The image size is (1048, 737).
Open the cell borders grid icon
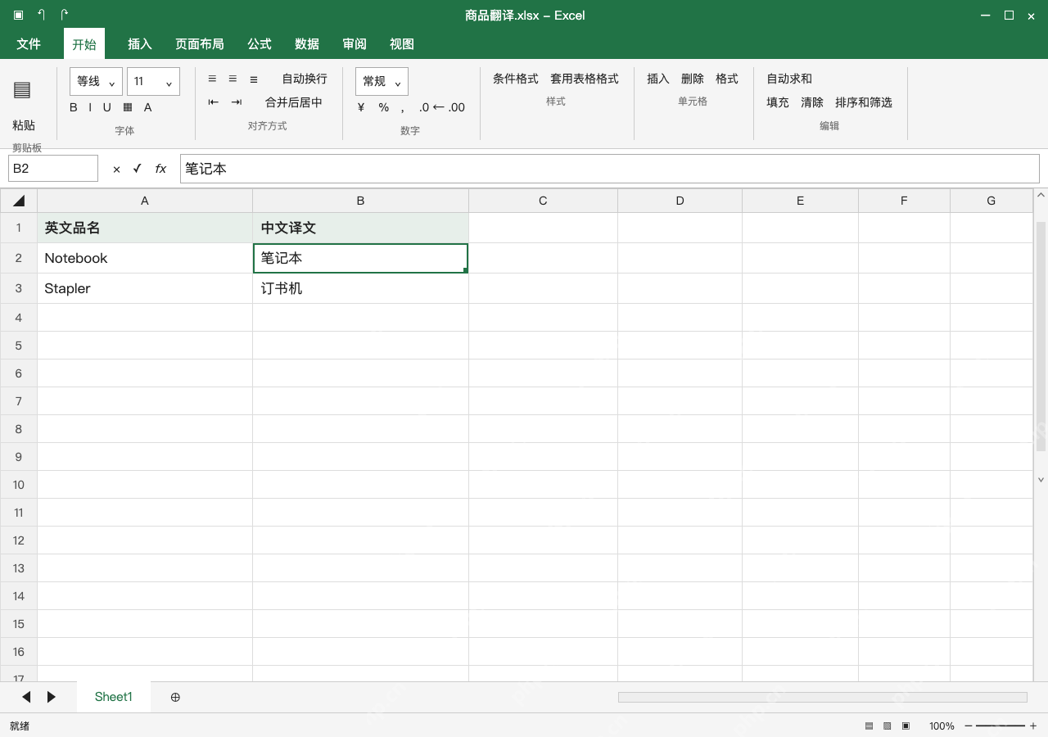coord(128,107)
